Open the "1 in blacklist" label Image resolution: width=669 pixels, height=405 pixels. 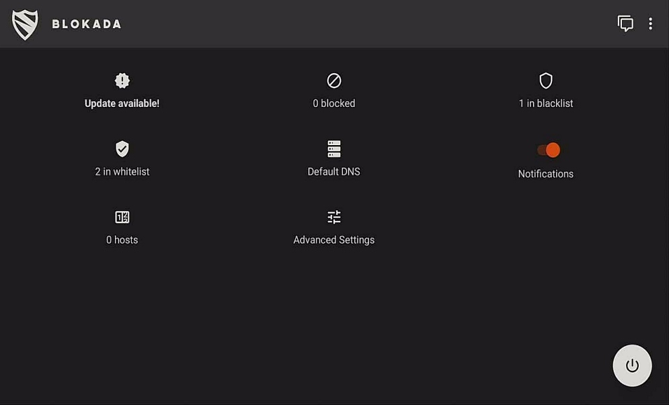[546, 103]
